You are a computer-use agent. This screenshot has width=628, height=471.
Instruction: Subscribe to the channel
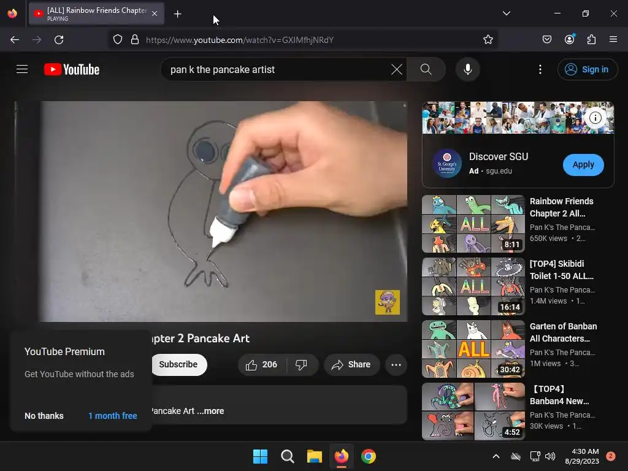[178, 364]
